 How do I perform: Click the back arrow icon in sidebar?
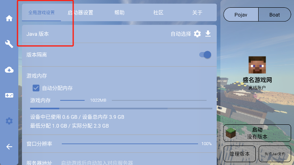(x=9, y=147)
